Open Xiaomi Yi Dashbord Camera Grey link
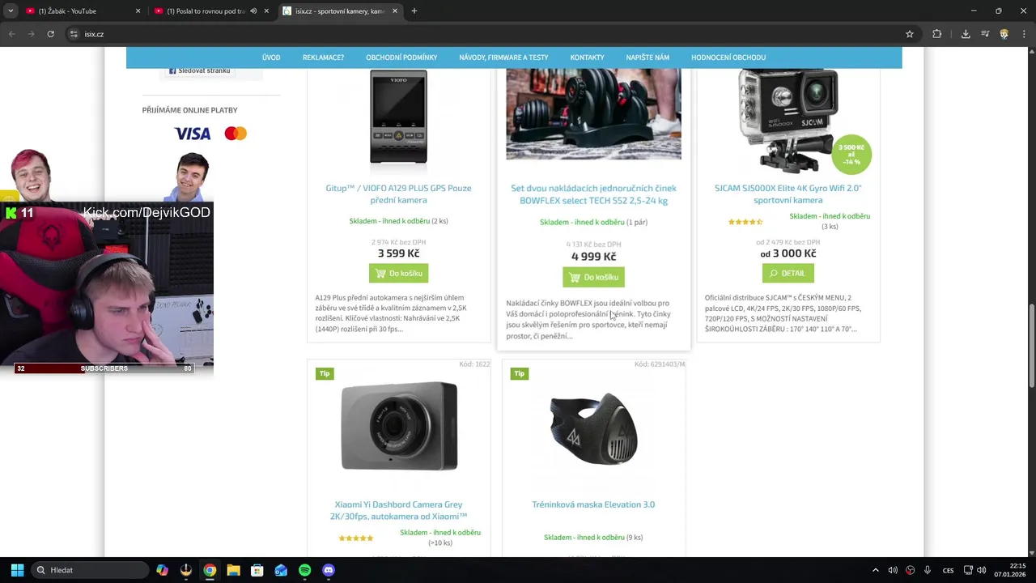 click(398, 510)
